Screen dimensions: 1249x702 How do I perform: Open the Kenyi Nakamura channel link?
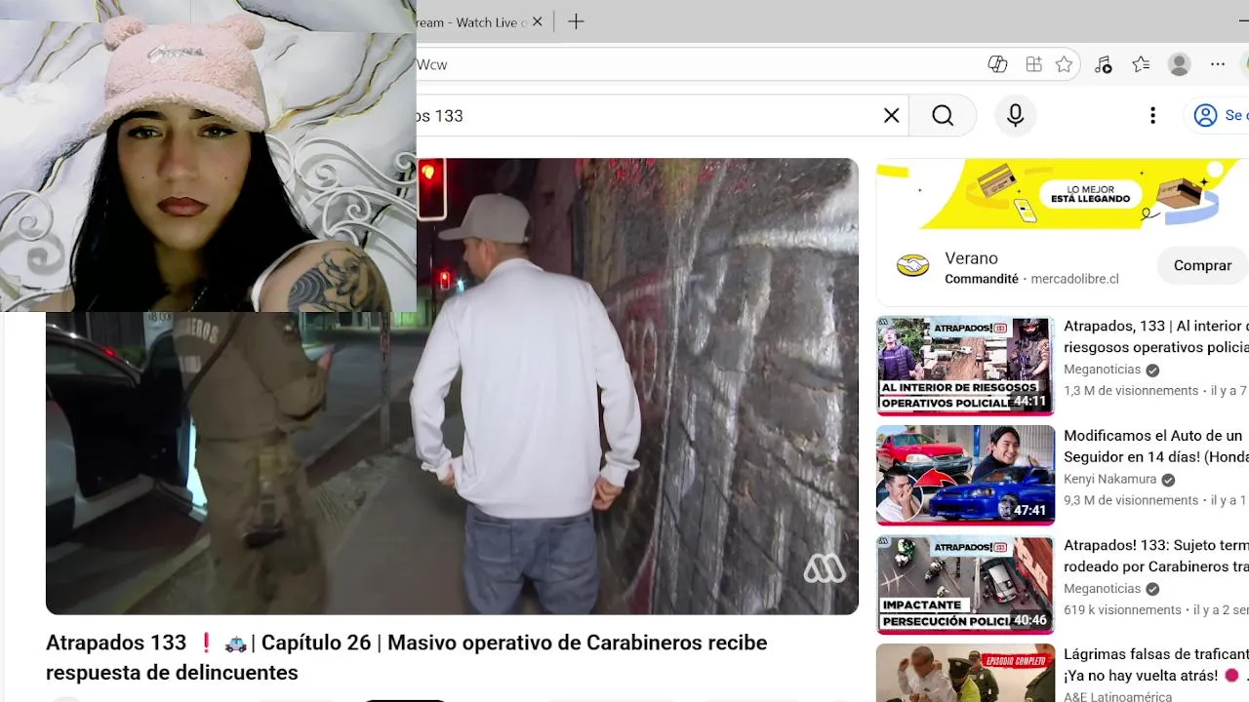[x=1110, y=480]
